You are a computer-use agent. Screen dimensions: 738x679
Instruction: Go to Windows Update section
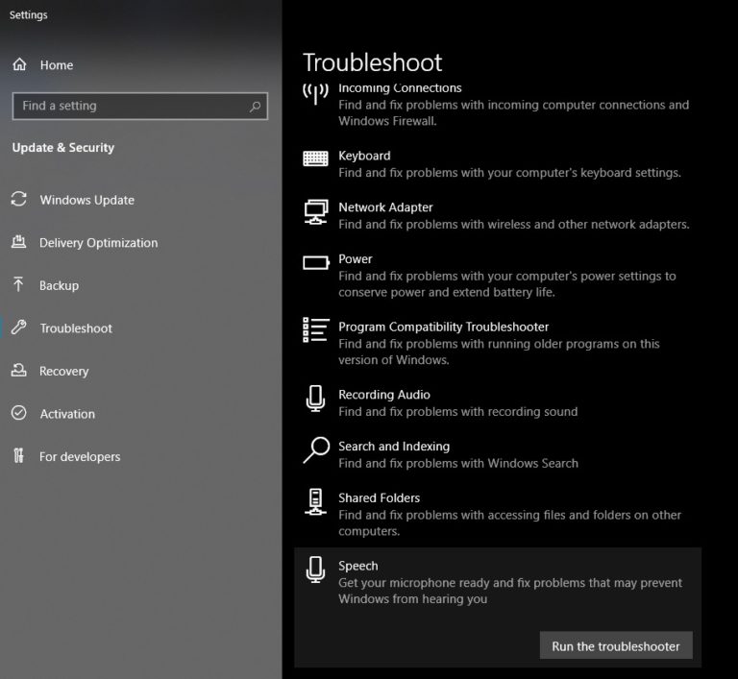point(87,200)
